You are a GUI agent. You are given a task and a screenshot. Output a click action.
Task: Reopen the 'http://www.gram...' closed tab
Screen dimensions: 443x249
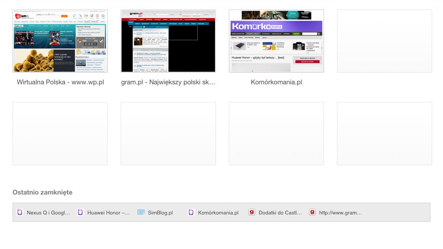tap(340, 212)
